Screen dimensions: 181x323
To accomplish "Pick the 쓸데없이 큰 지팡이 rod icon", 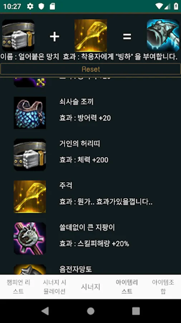I will [x=30, y=239].
